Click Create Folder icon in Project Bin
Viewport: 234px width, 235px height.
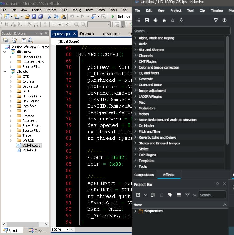(153, 195)
